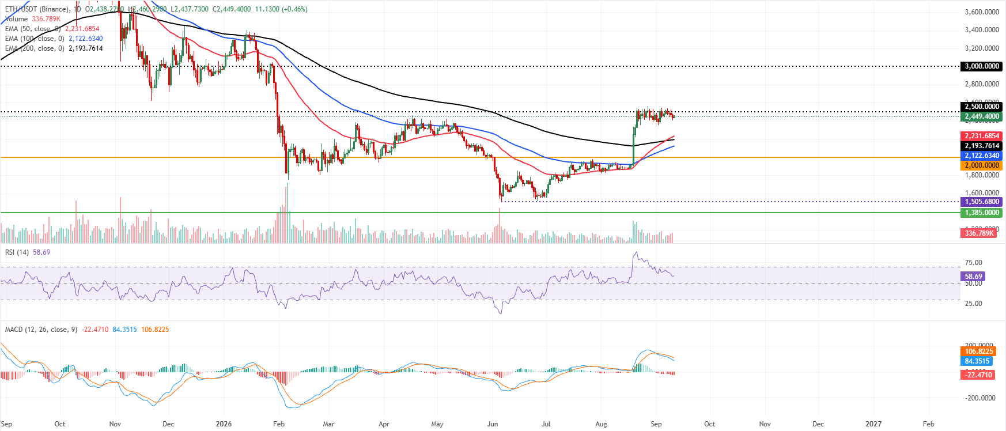This screenshot has height=431, width=1006.
Task: Click the Jun label on time axis
Action: click(x=493, y=424)
